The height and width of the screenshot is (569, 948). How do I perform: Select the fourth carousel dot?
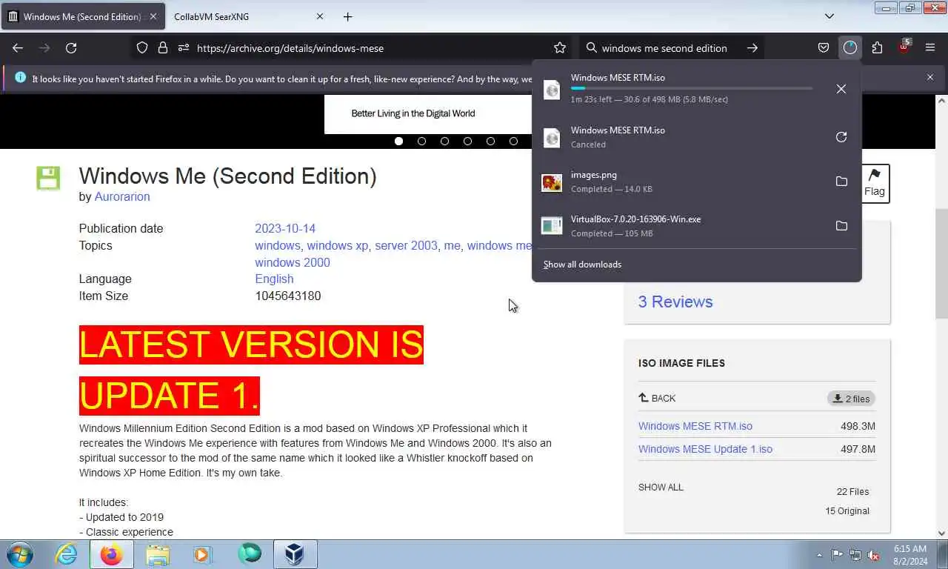(x=467, y=141)
